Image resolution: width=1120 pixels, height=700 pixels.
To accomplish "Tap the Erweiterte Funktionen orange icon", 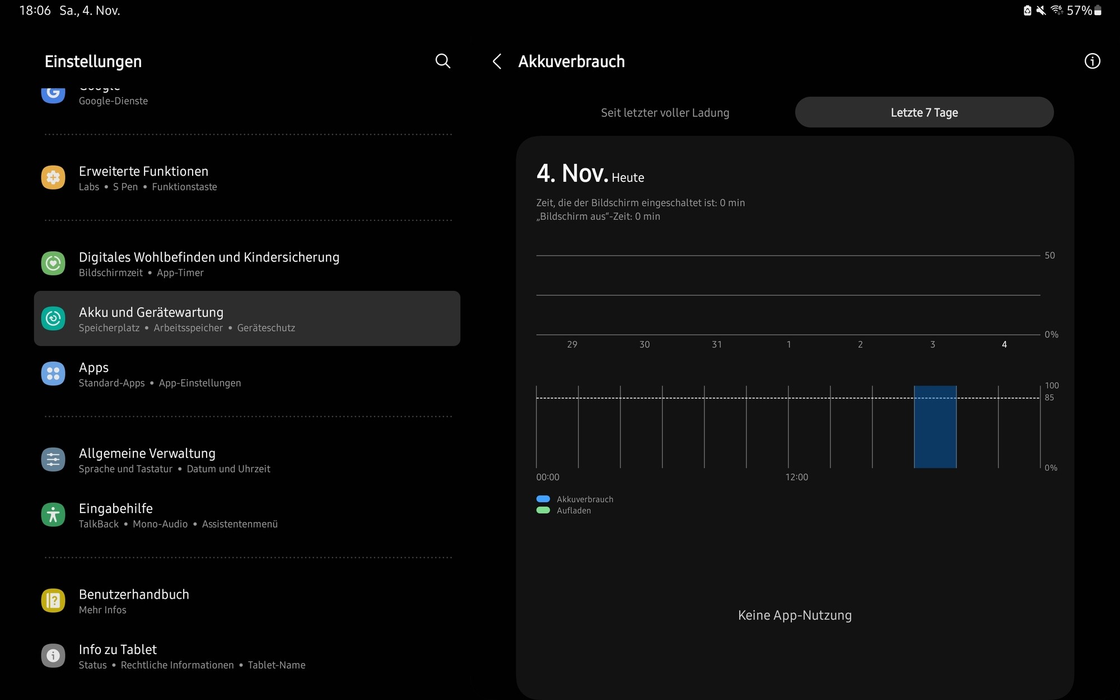I will click(53, 177).
